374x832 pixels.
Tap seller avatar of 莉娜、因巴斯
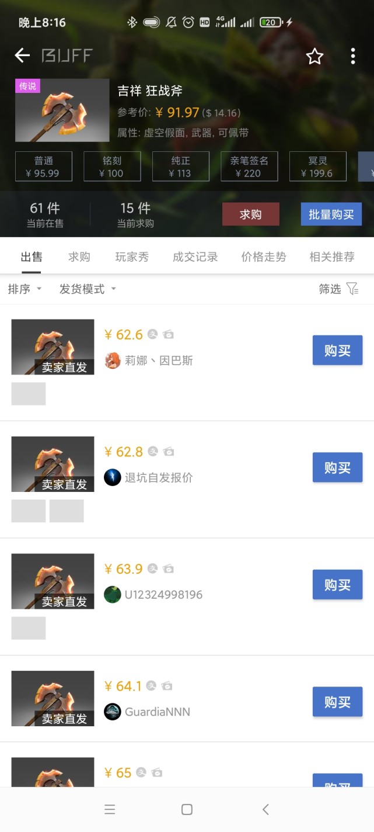(112, 360)
